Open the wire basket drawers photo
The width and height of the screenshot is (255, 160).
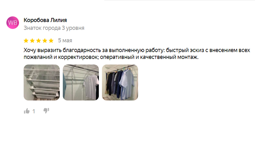coord(42,82)
